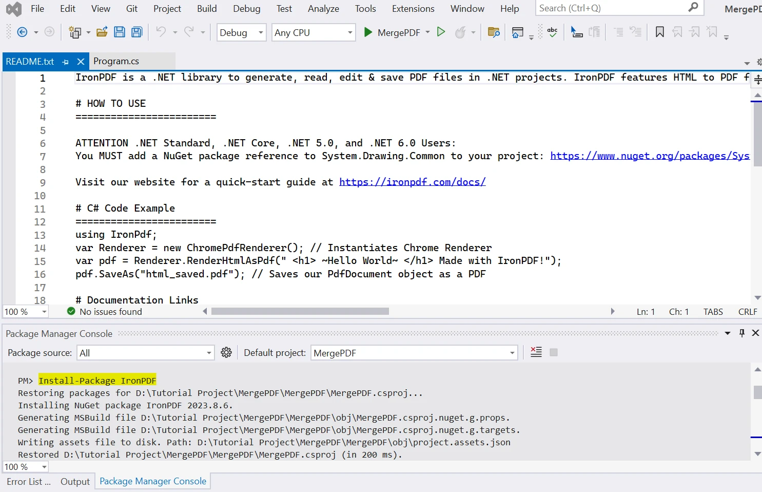This screenshot has width=762, height=492.
Task: Click the Save All icon
Action: pyautogui.click(x=137, y=32)
